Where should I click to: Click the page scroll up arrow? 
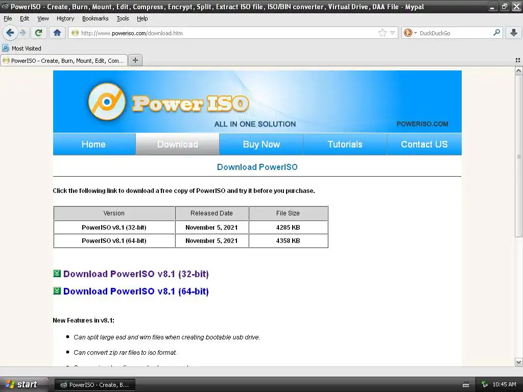point(518,70)
